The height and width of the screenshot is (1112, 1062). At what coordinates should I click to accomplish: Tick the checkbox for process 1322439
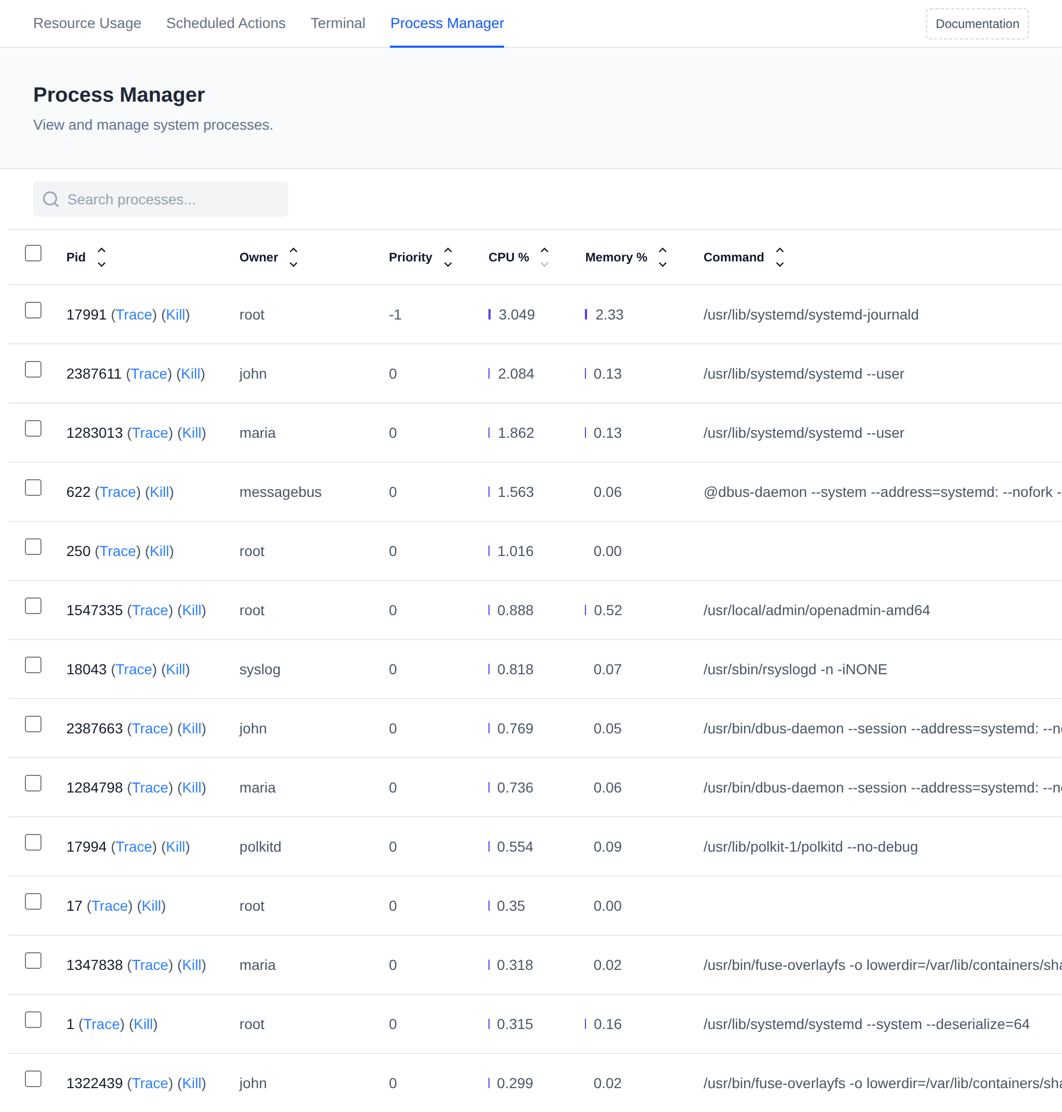(33, 1079)
